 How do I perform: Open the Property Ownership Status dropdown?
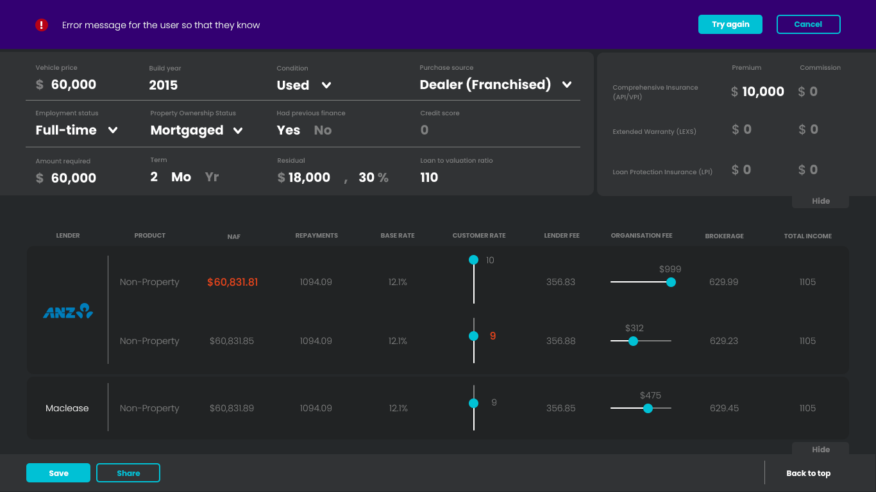coord(238,131)
